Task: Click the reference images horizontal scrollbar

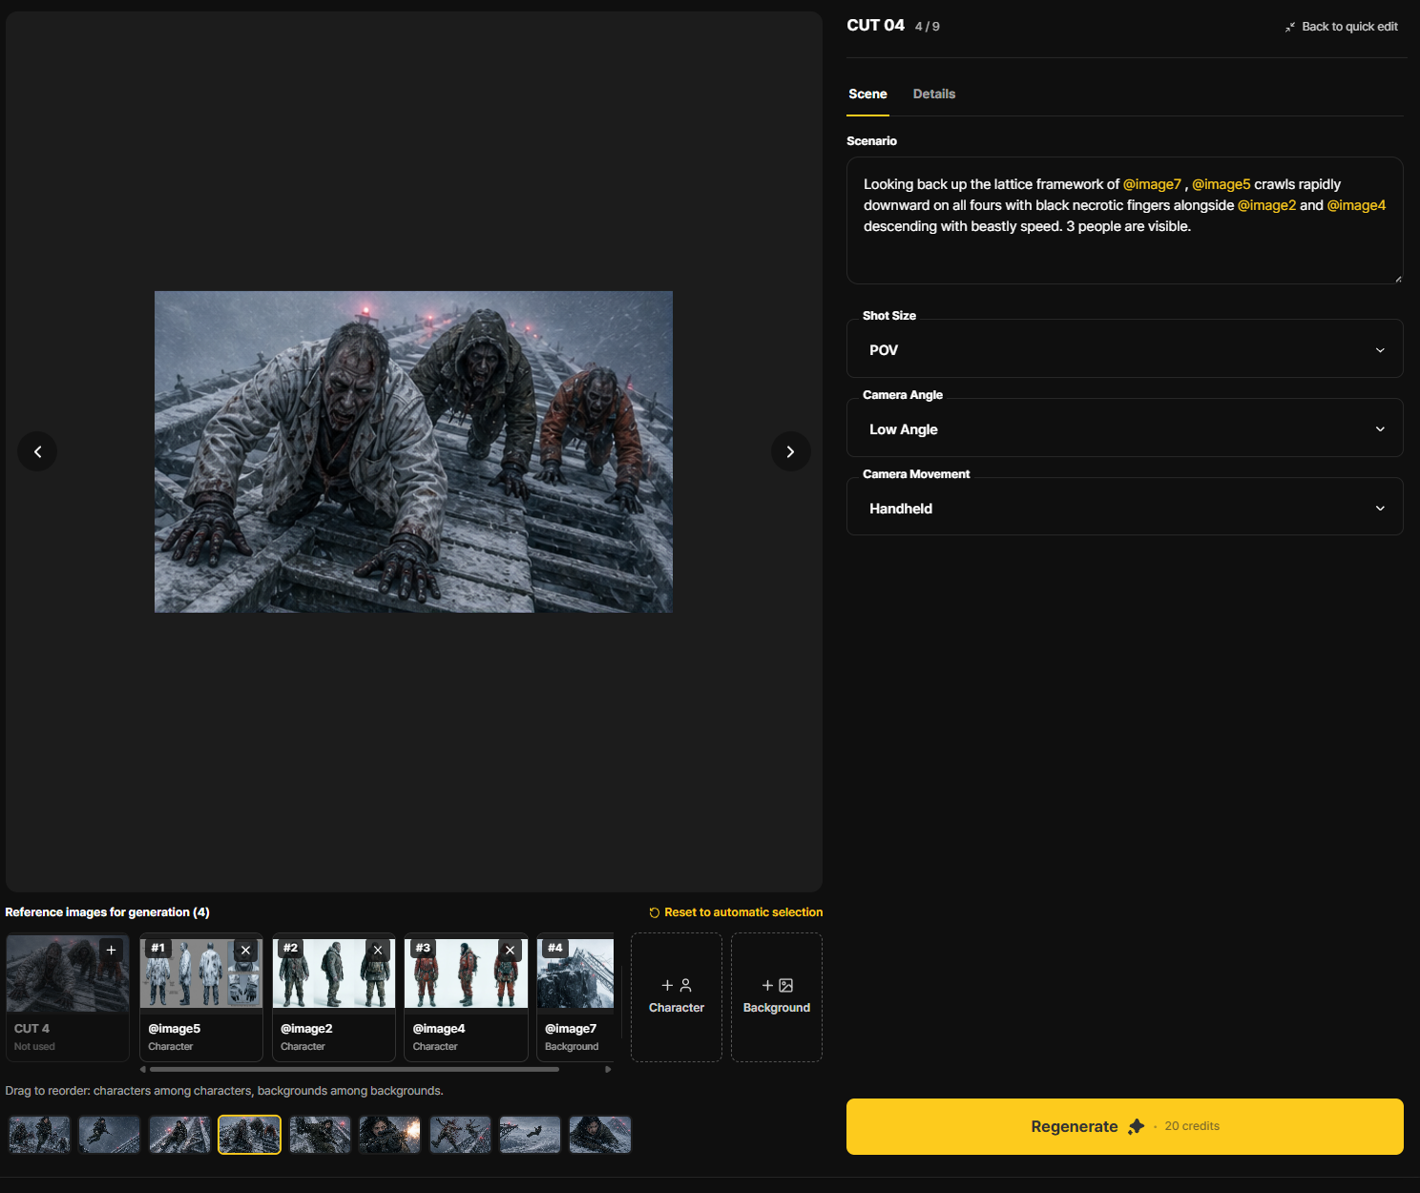Action: tap(354, 1069)
